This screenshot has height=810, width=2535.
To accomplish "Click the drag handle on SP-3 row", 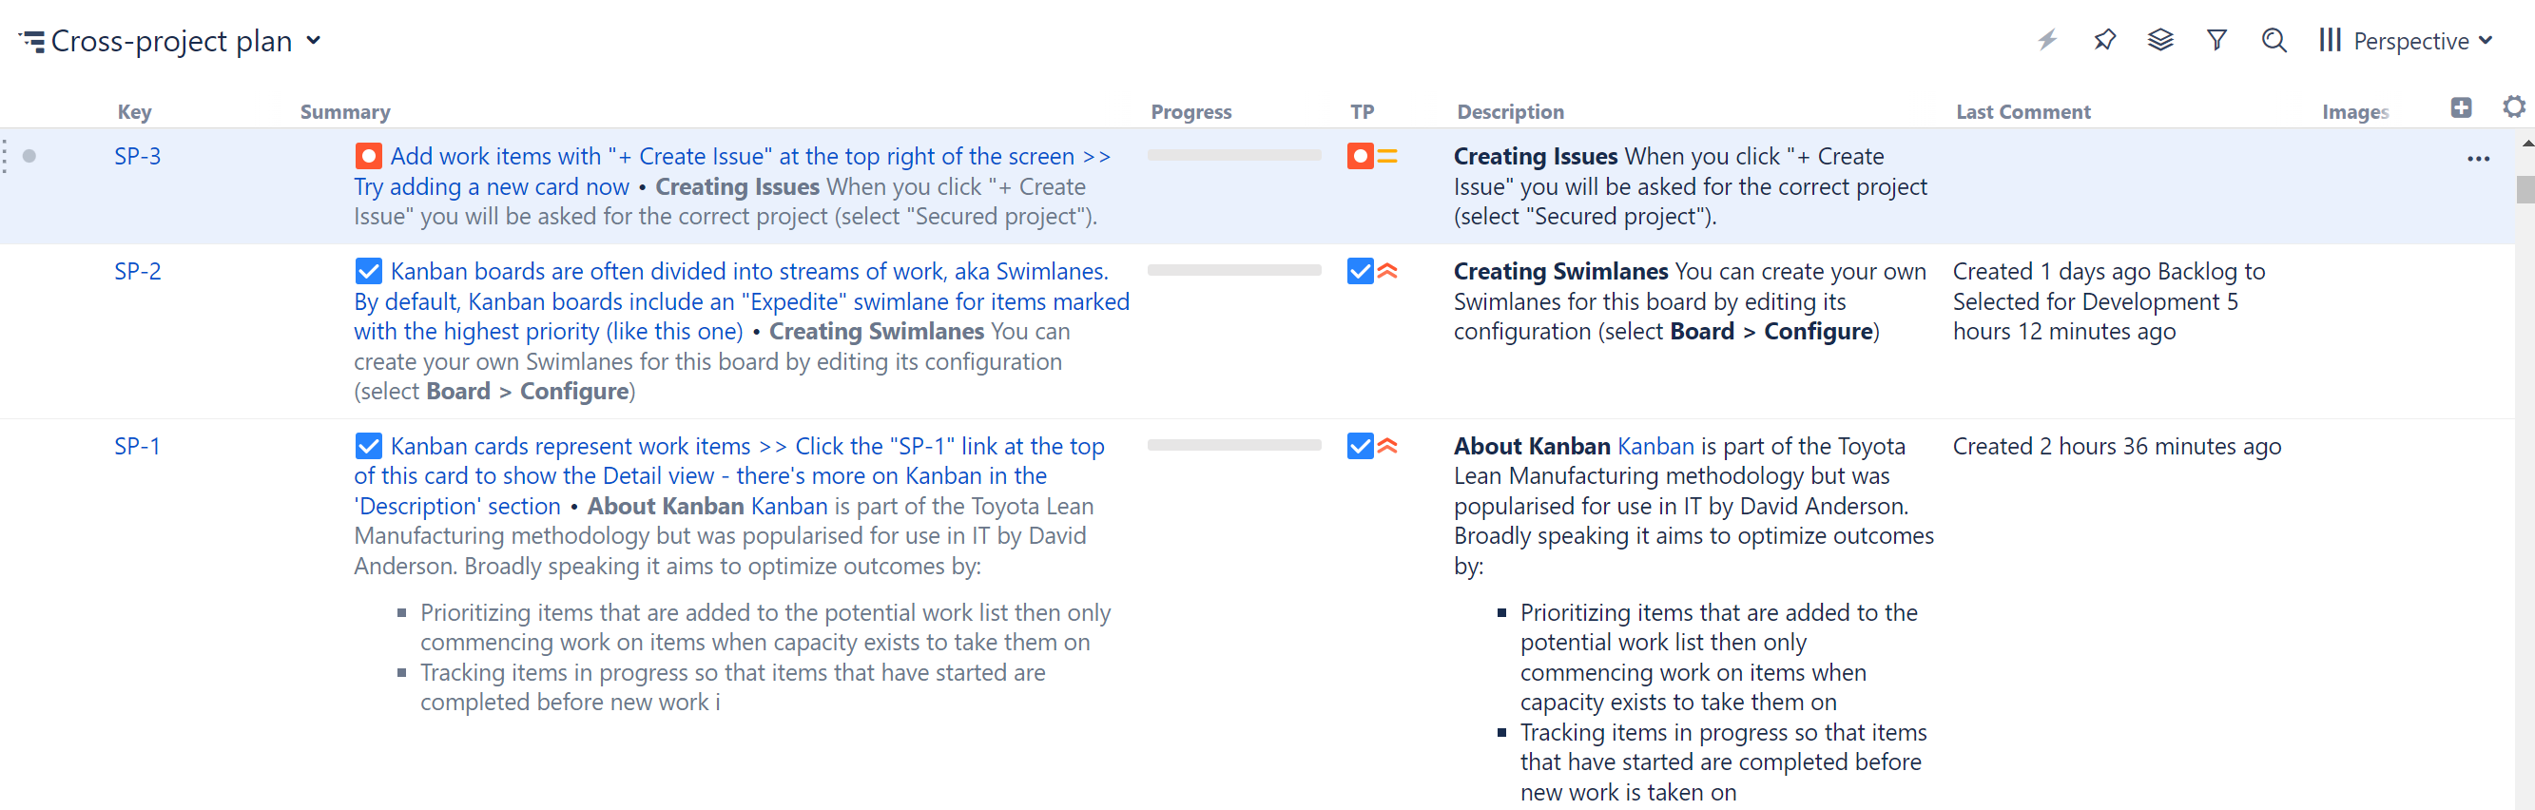I will click(6, 157).
